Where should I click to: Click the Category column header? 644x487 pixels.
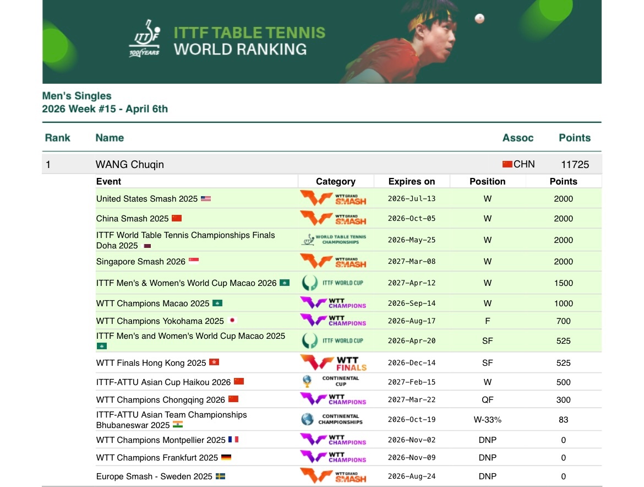tap(336, 181)
